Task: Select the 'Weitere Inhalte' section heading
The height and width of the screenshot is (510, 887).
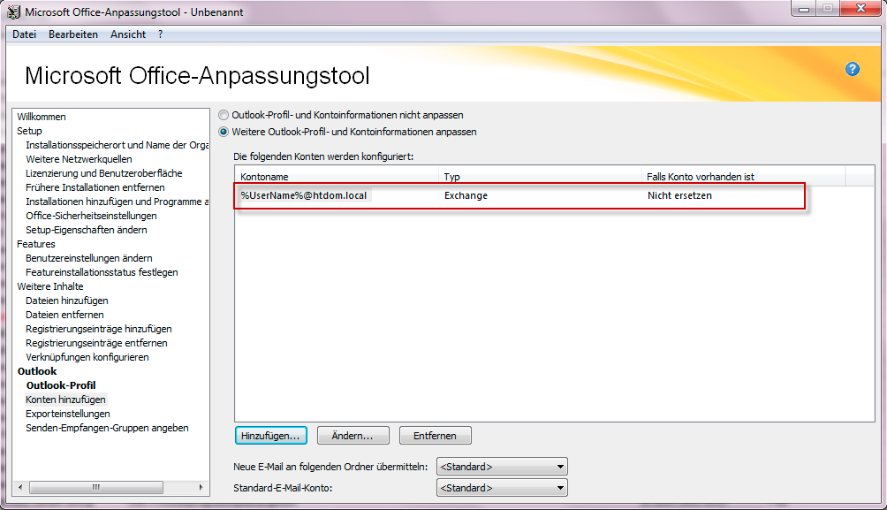Action: [x=49, y=286]
